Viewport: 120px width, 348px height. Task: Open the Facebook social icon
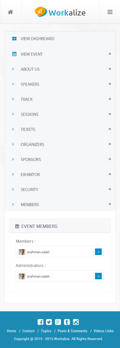40,322
